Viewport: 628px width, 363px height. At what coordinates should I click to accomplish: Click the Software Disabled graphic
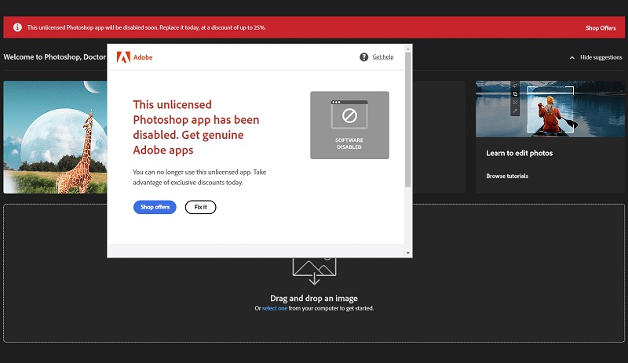(x=349, y=125)
